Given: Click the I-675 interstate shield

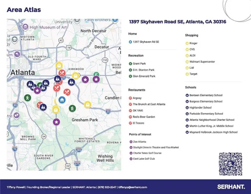Looking at the screenshot, I should pos(77,164).
